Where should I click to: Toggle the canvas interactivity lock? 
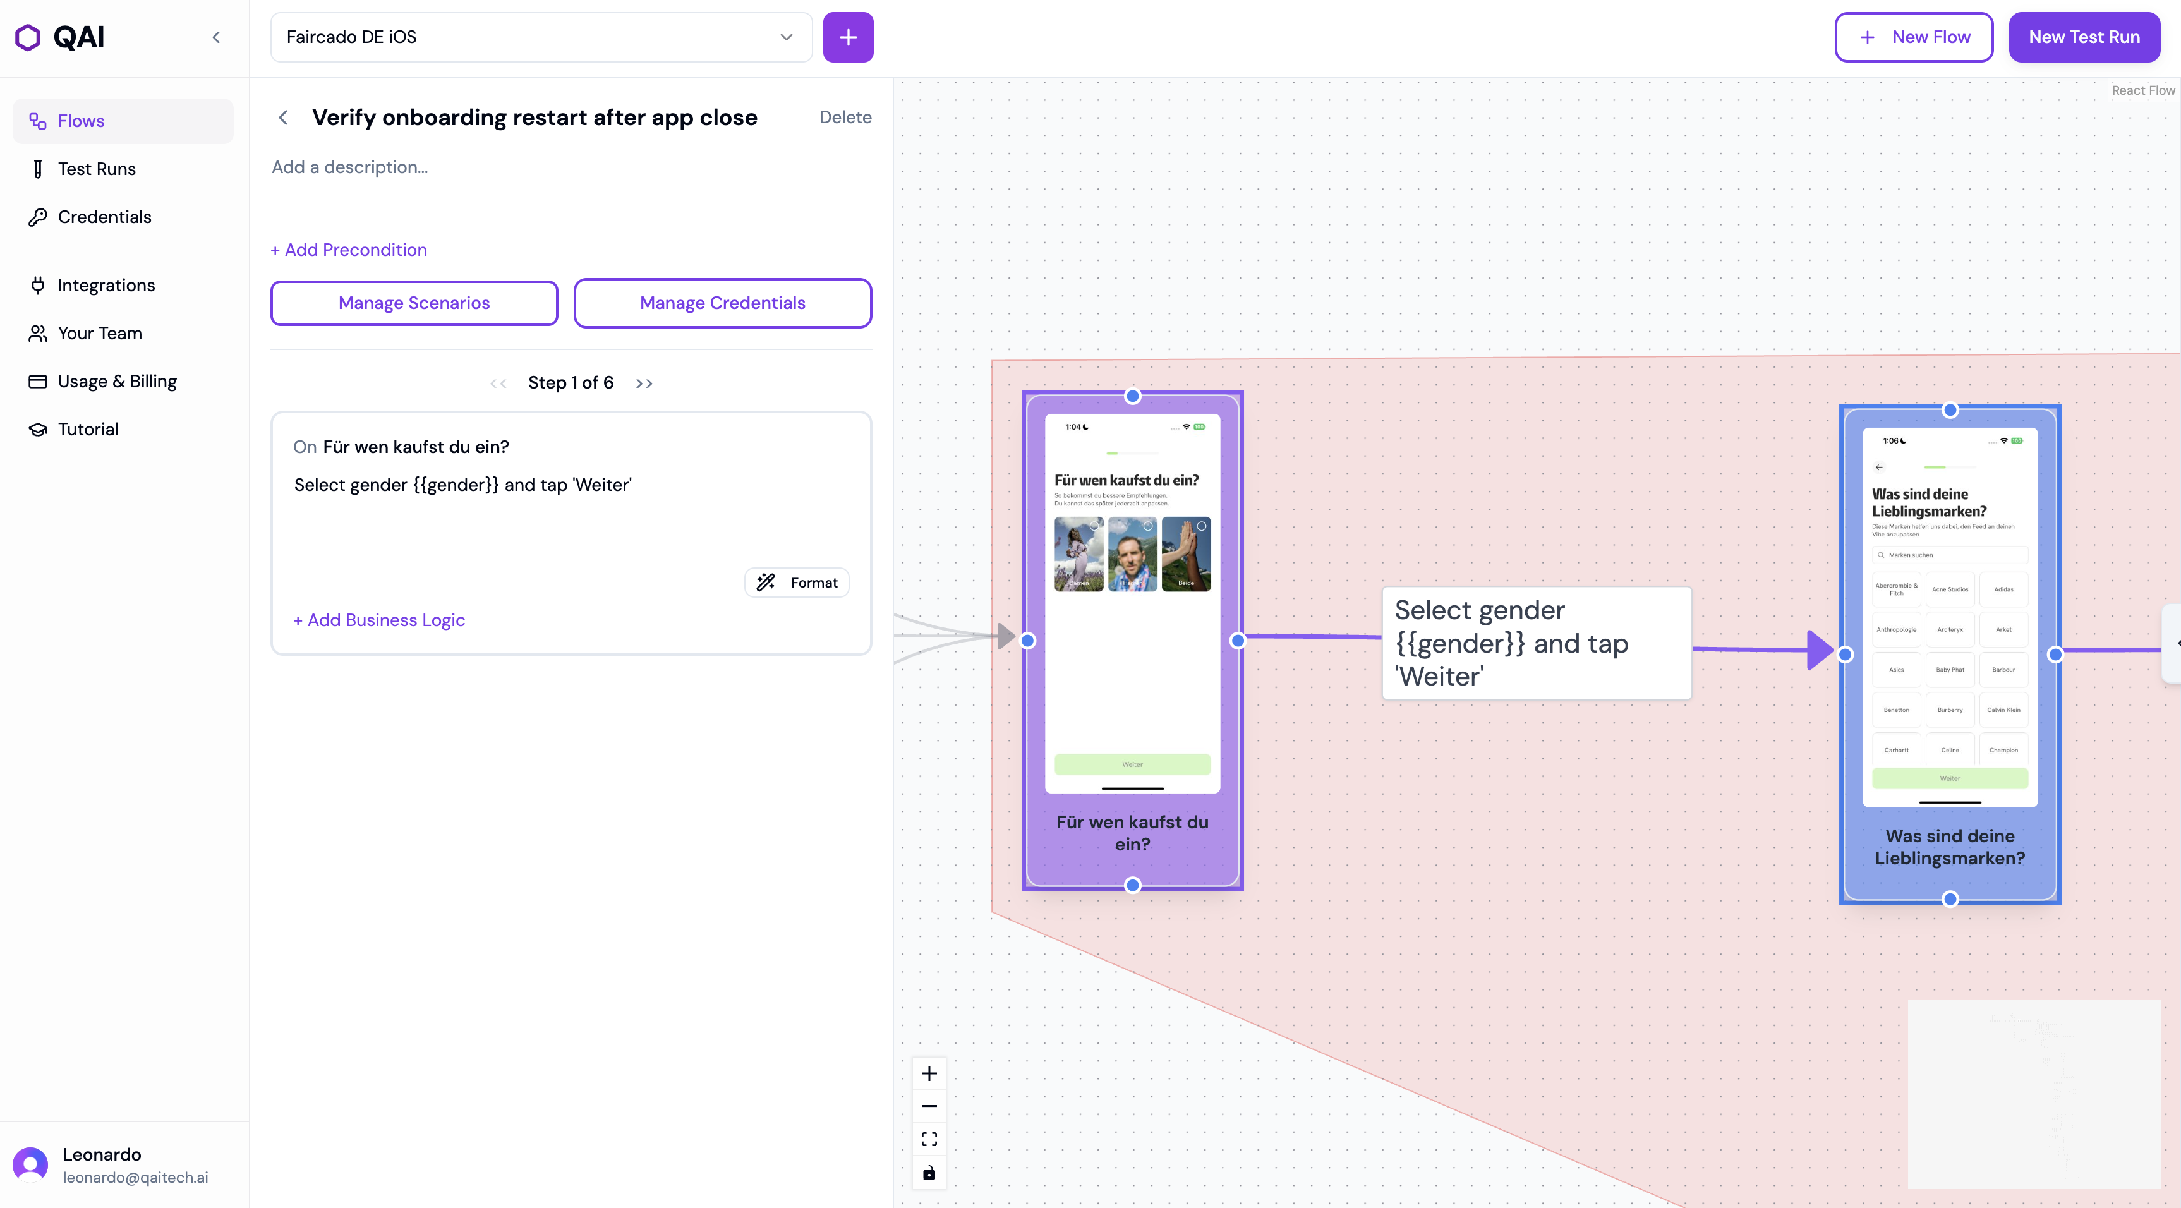tap(929, 1173)
